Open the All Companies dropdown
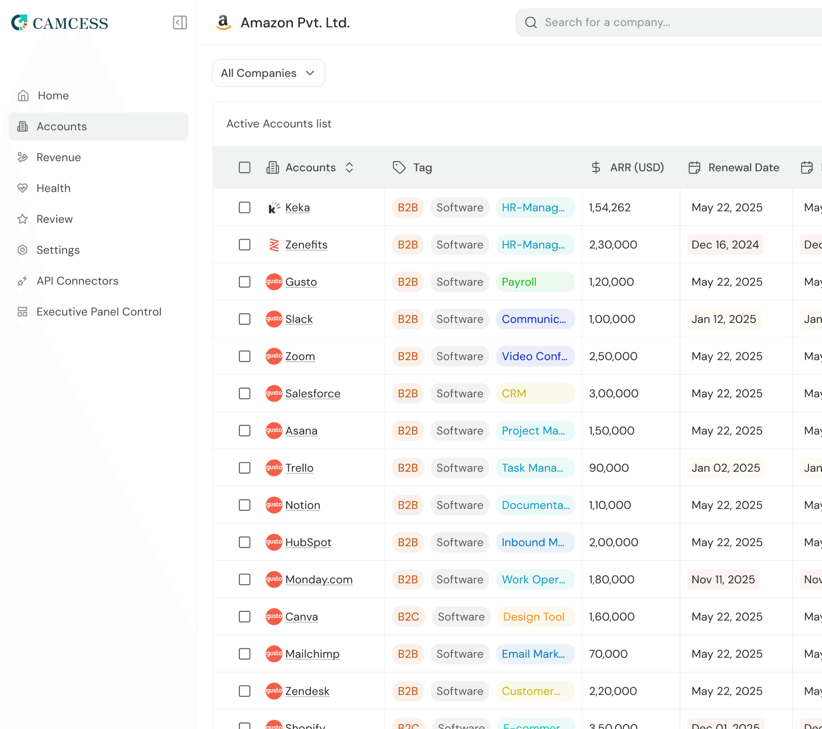 coord(268,73)
